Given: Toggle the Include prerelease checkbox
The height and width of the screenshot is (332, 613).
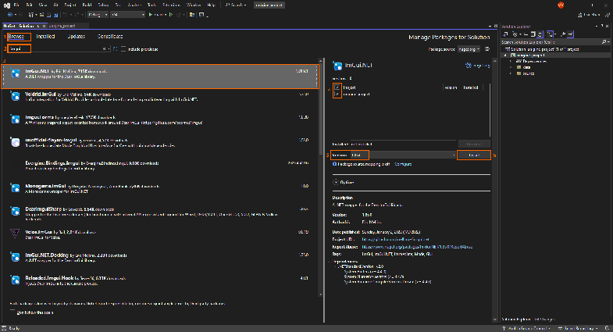Looking at the screenshot, I should click(123, 49).
